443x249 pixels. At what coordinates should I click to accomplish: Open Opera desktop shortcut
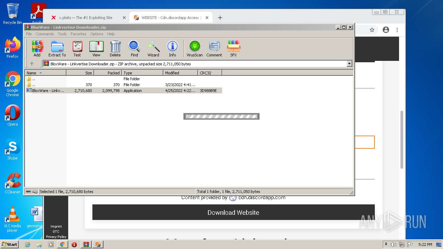point(12,116)
